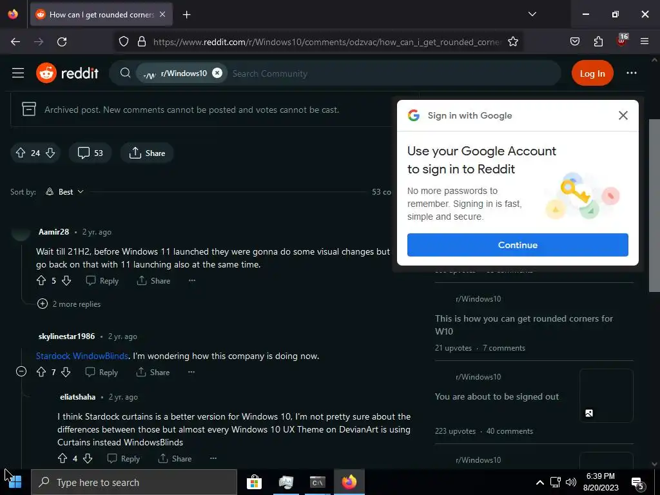Image resolution: width=660 pixels, height=495 pixels.
Task: Reply to eliatshaha's comment
Action: coord(123,459)
